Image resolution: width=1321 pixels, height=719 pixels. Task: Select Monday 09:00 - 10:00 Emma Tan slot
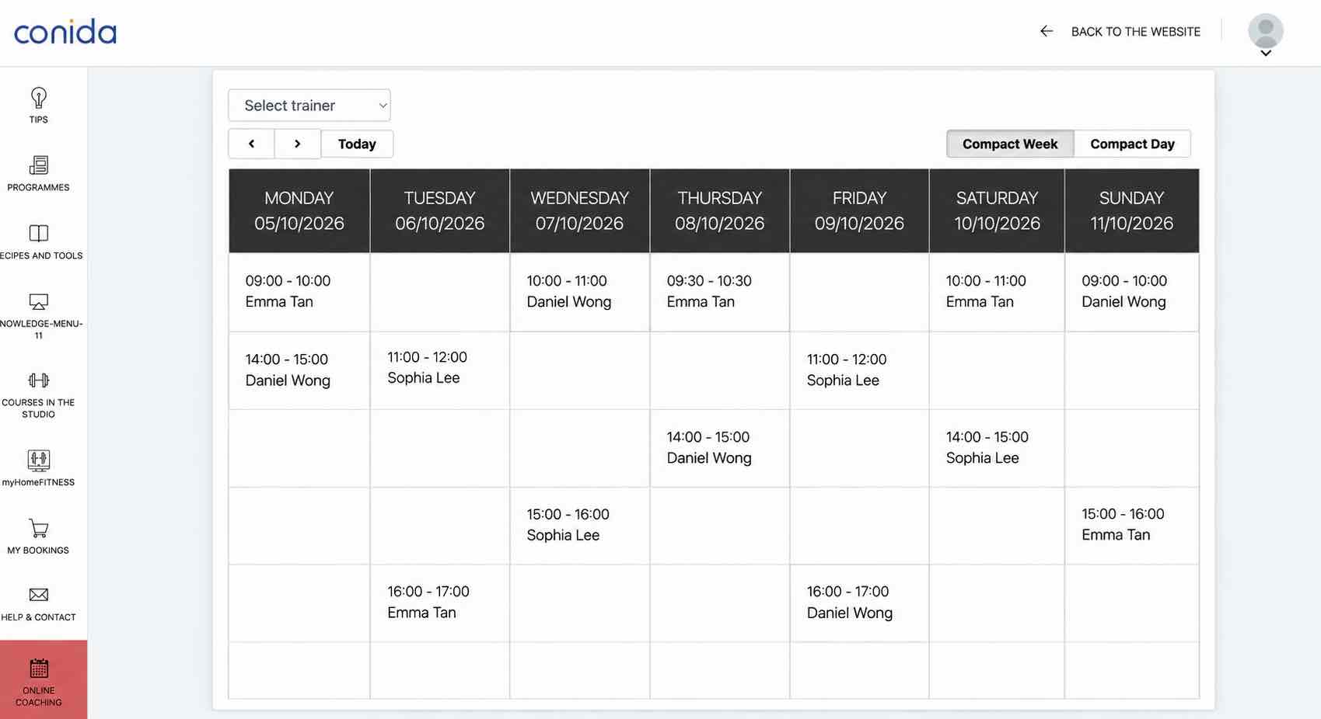[299, 292]
